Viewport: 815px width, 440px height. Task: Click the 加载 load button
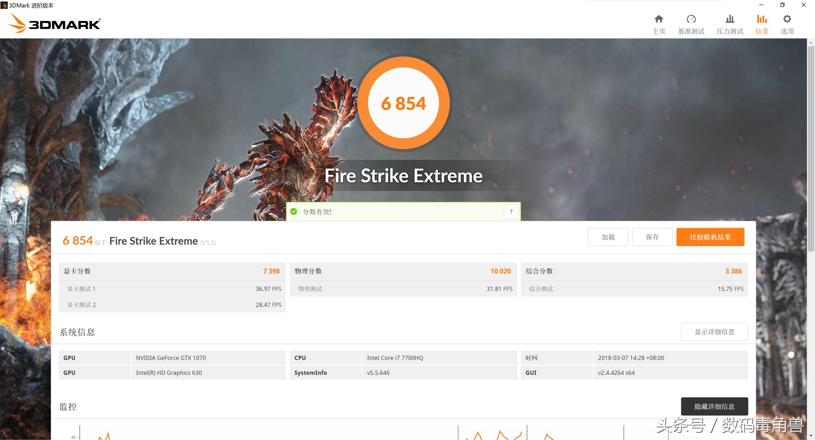(x=608, y=237)
